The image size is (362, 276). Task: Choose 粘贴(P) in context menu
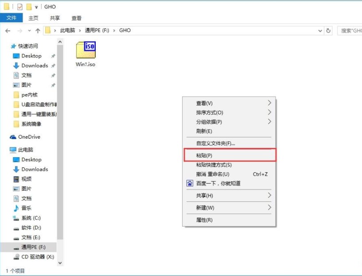coord(230,155)
